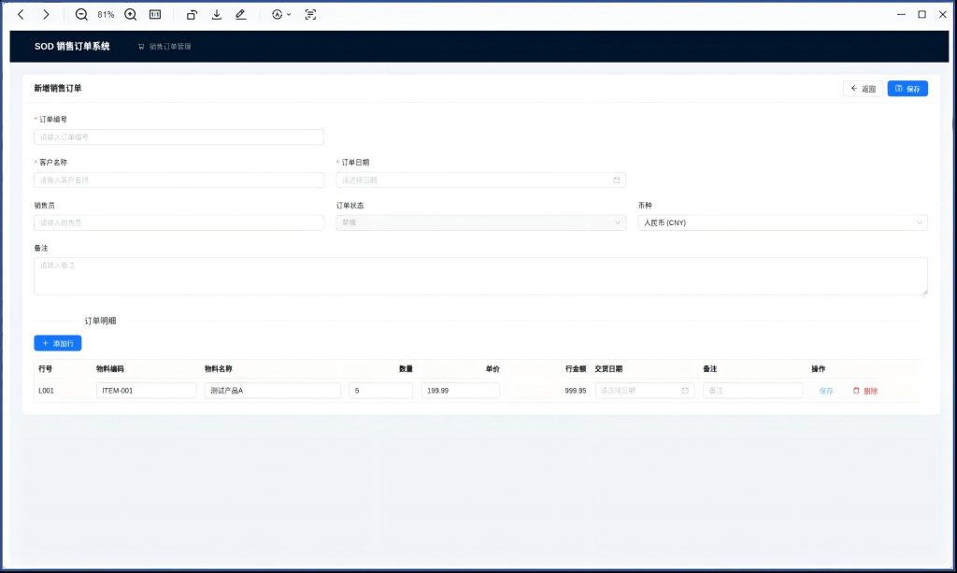Click the 返回 back button
957x573 pixels.
tap(863, 89)
